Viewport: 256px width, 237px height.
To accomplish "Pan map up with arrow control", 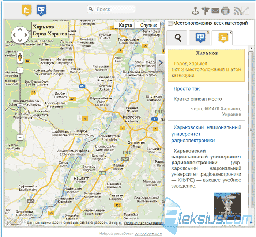I will tap(20, 30).
